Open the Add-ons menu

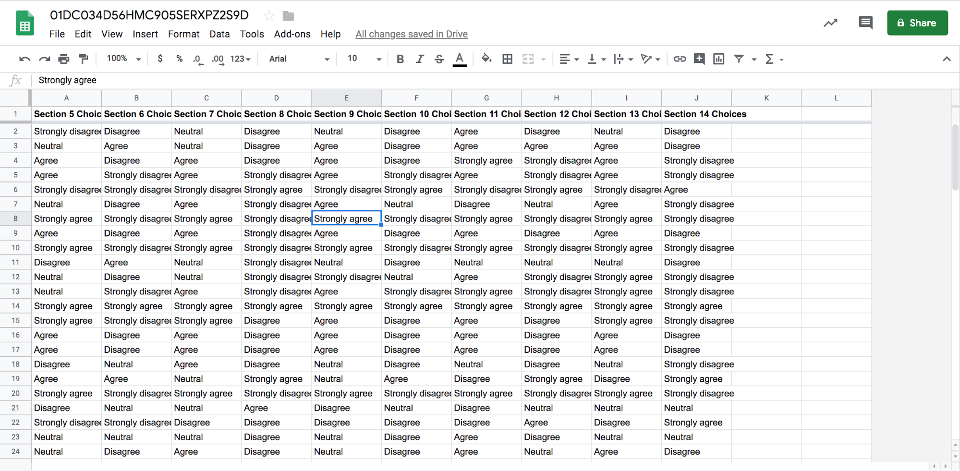pos(292,34)
